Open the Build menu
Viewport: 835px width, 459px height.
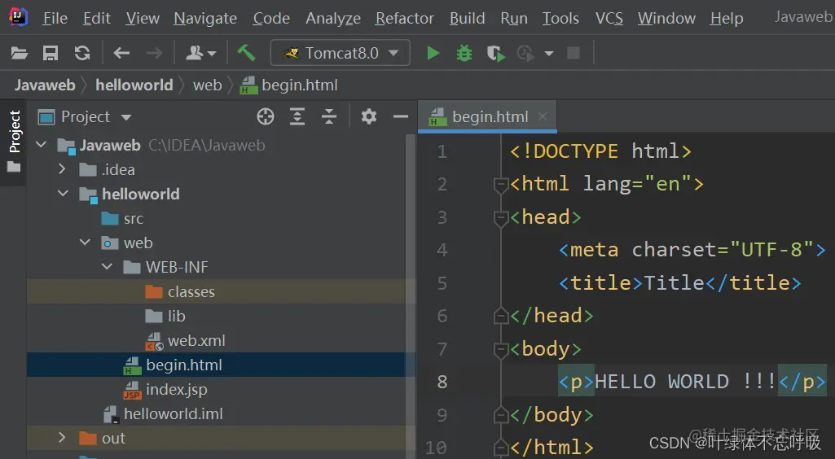point(467,18)
